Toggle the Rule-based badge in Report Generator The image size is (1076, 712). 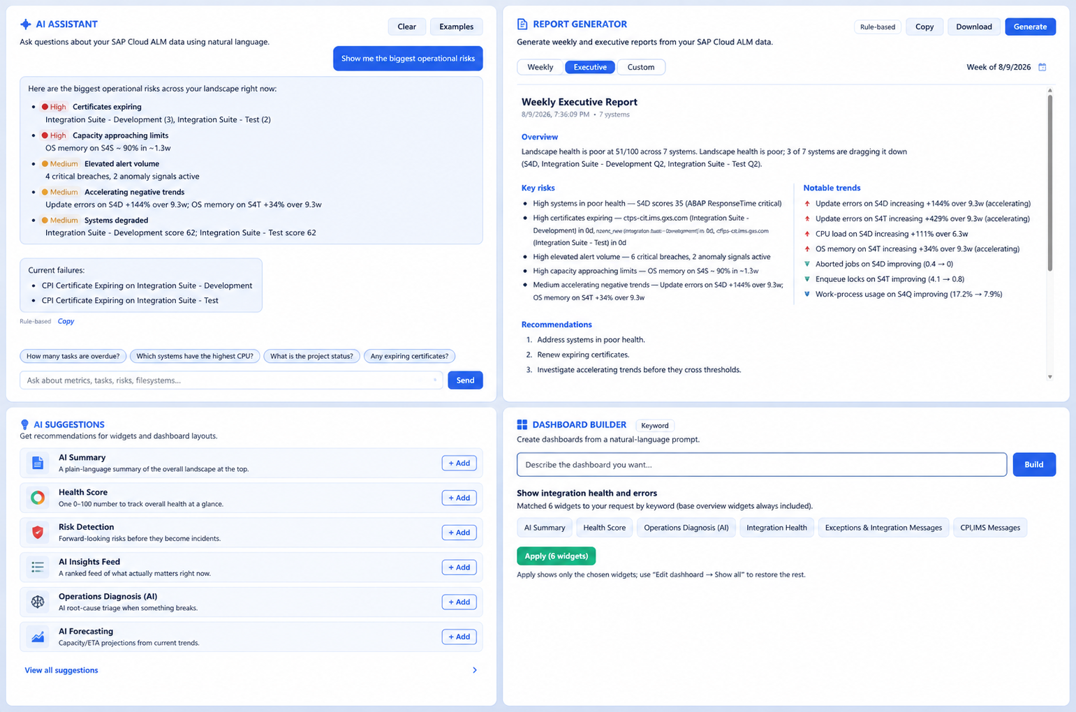tap(877, 27)
